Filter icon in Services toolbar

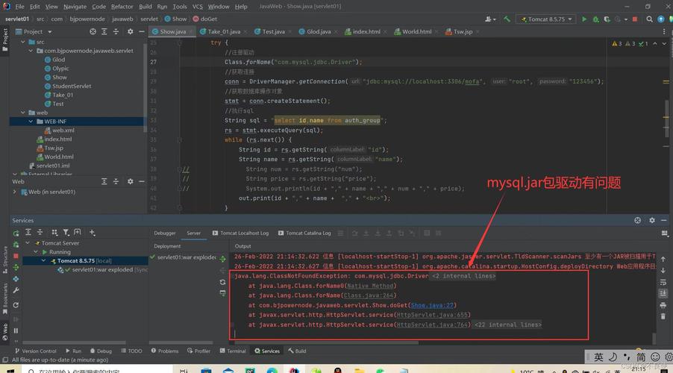tap(66, 232)
